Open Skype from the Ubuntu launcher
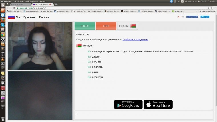 point(3,25)
